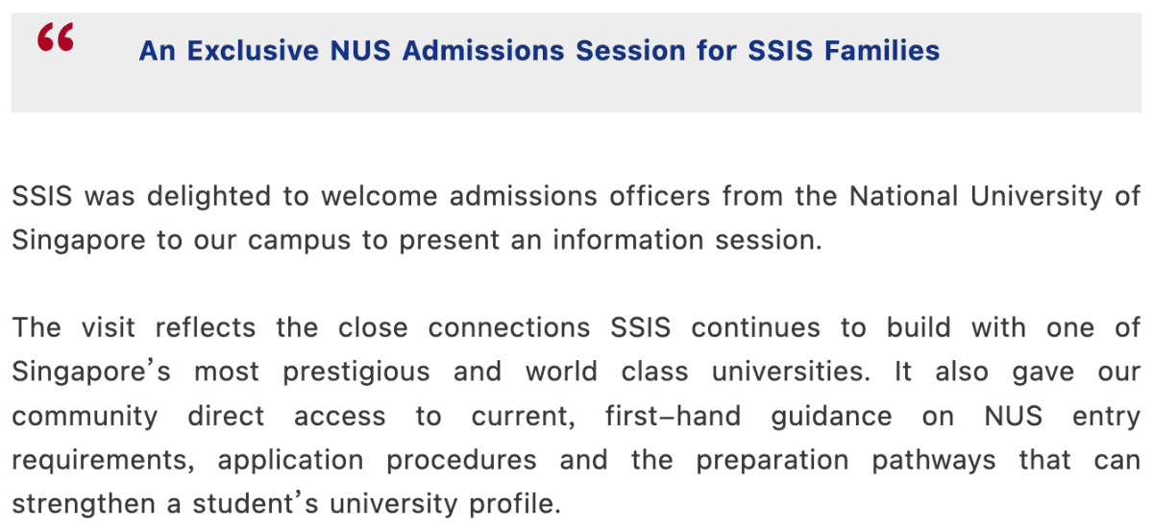Screen dimensions: 1153x531
Task: Click "The visit reflects" starting the second paragraph
Action: pyautogui.click(x=134, y=328)
